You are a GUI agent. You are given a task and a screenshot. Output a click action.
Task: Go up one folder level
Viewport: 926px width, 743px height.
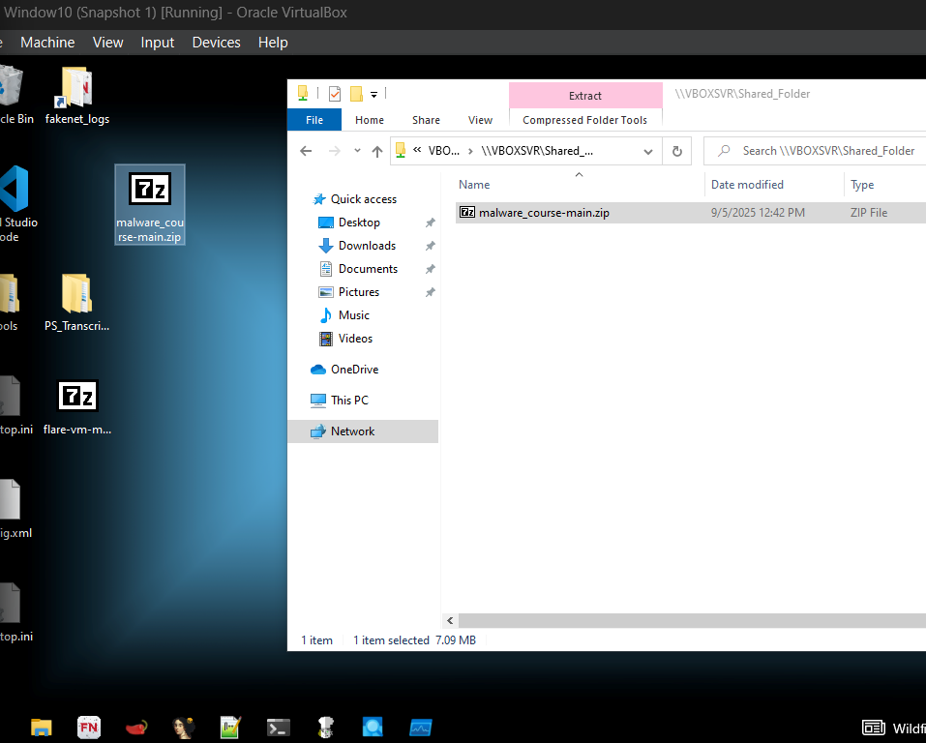click(376, 151)
